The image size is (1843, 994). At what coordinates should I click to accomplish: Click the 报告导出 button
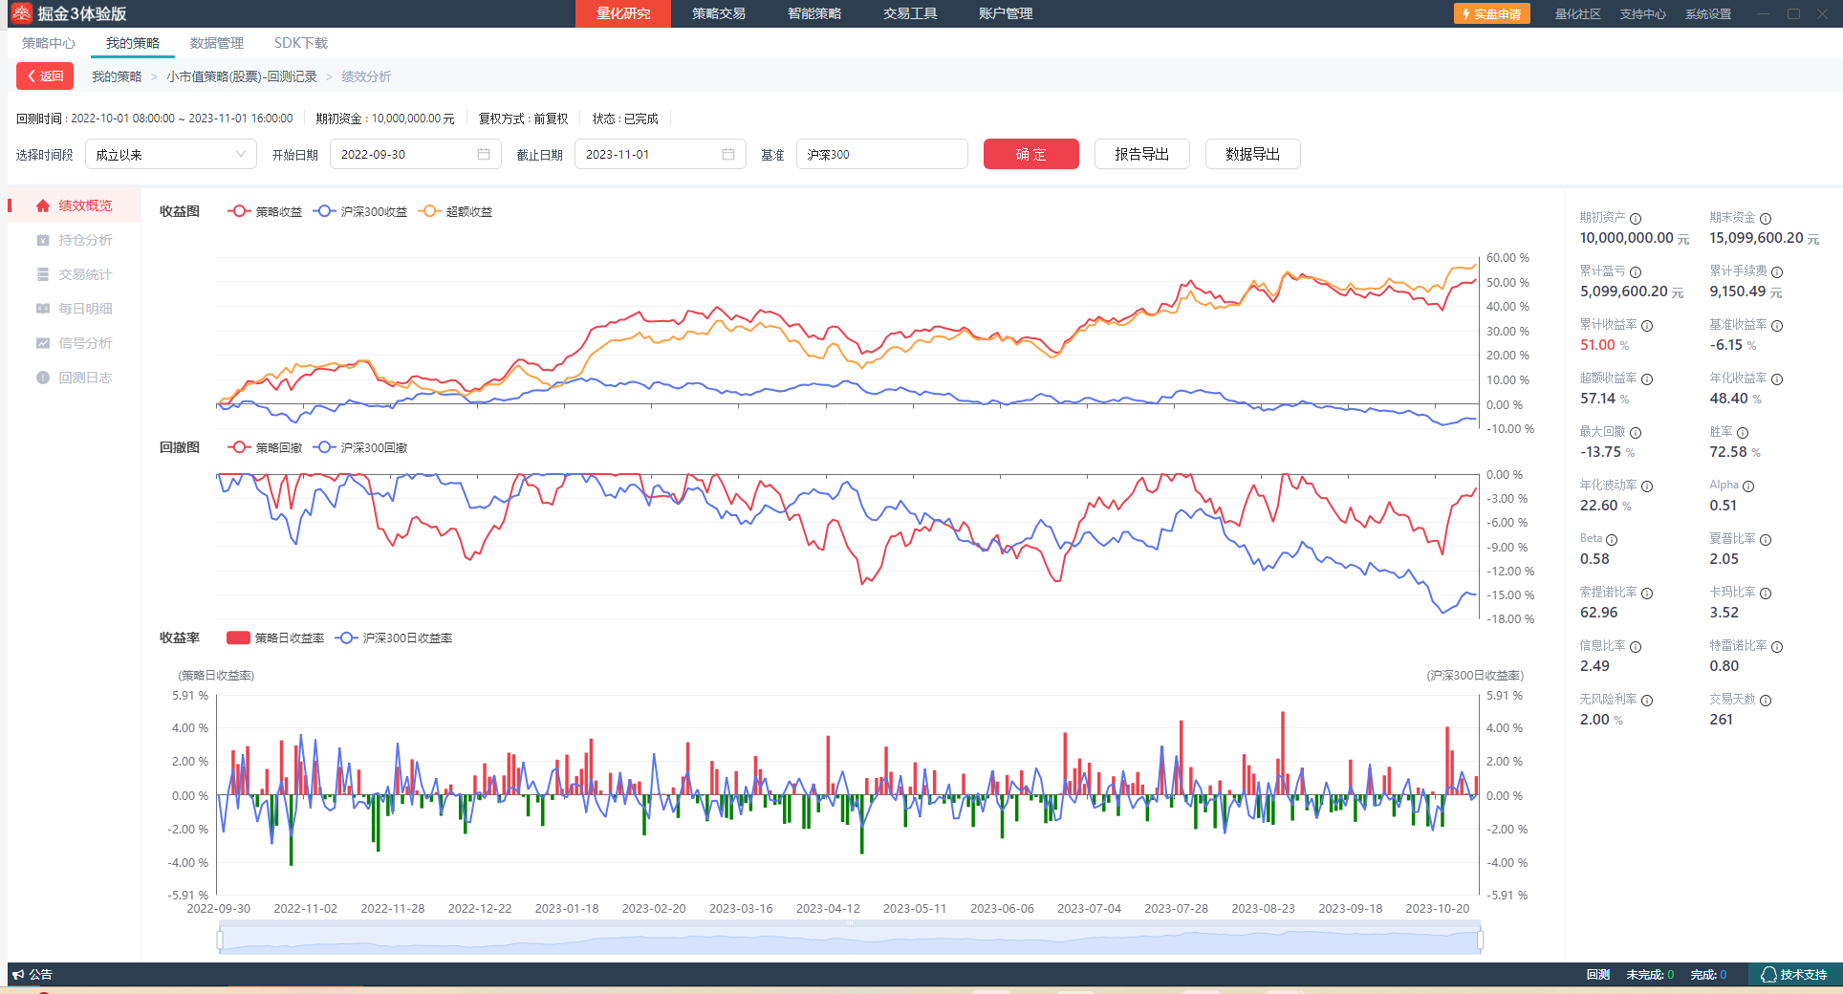tap(1141, 154)
